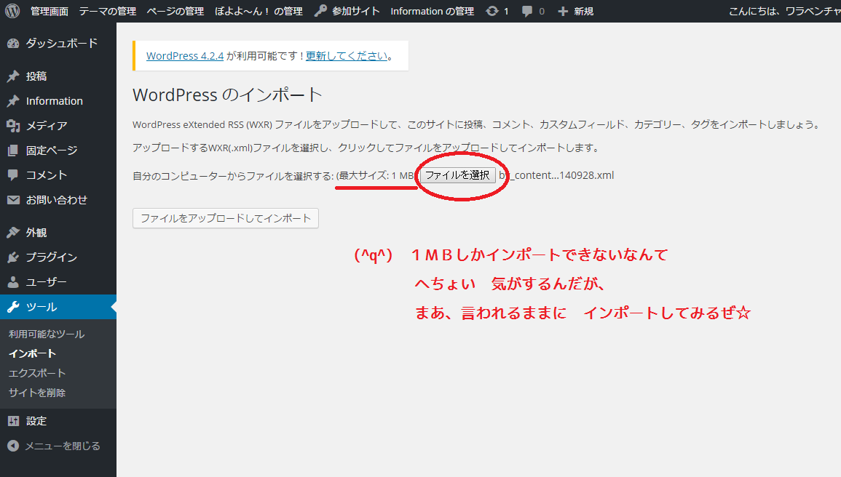Click the ファイルを選択 button

457,175
